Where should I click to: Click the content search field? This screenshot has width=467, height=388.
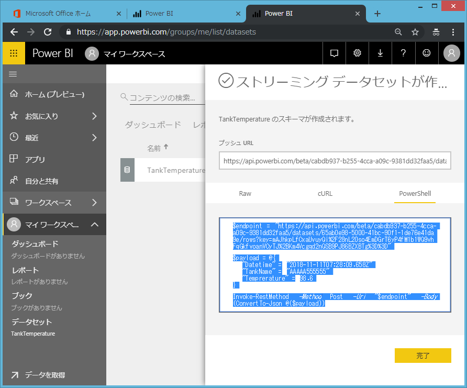pos(167,98)
